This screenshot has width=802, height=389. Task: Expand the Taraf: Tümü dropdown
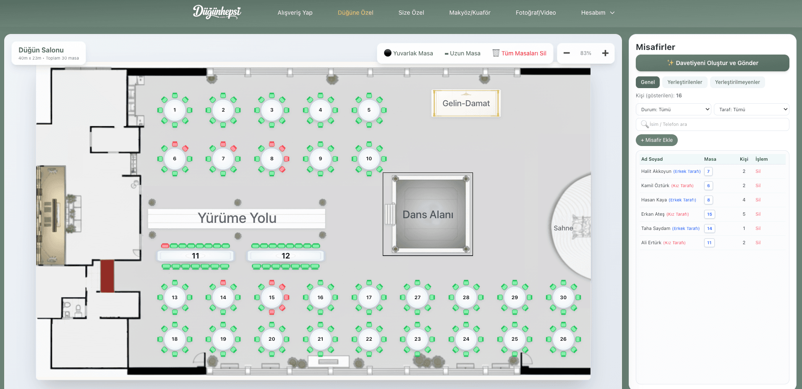[751, 110]
